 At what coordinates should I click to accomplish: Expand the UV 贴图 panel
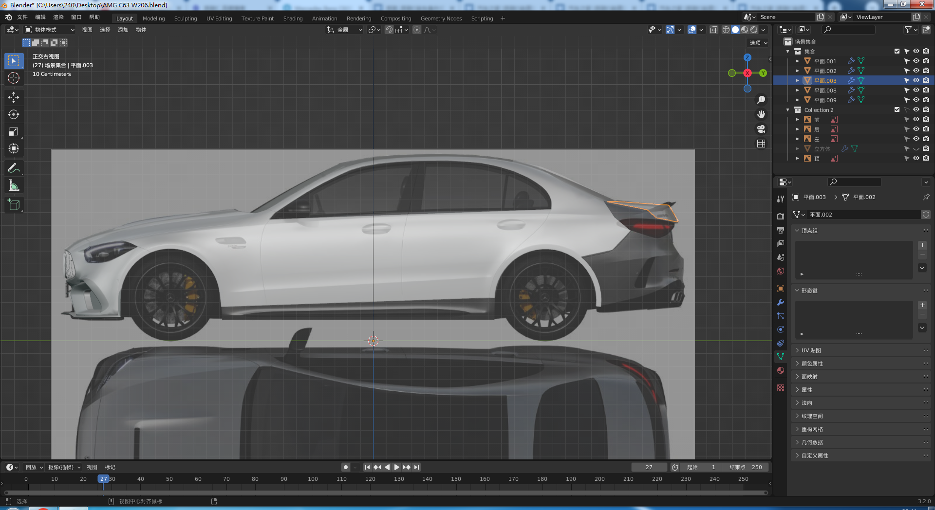(811, 350)
